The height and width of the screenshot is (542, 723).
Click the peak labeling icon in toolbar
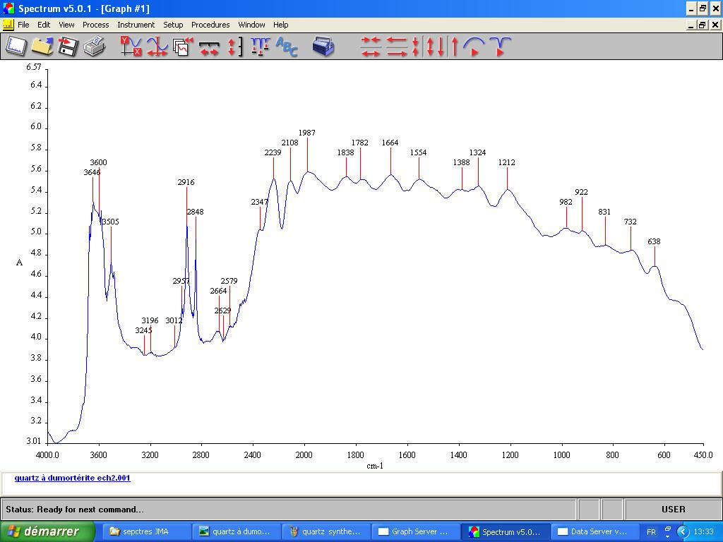coord(260,47)
